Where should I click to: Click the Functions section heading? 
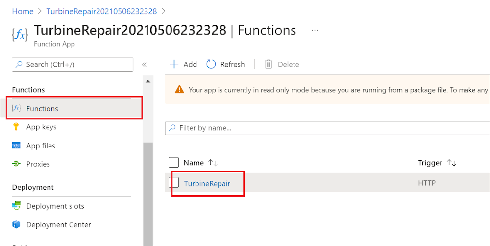click(28, 90)
